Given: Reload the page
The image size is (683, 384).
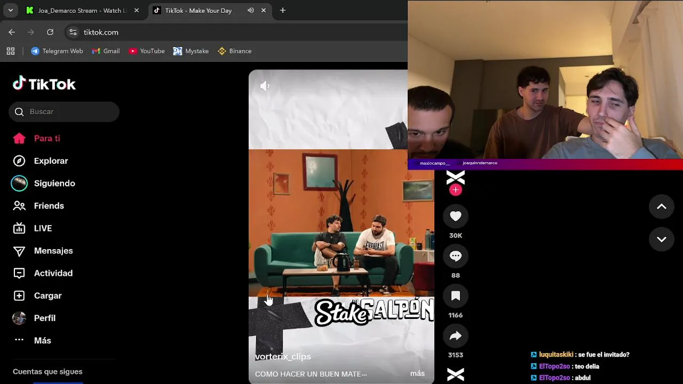Looking at the screenshot, I should click(x=50, y=32).
